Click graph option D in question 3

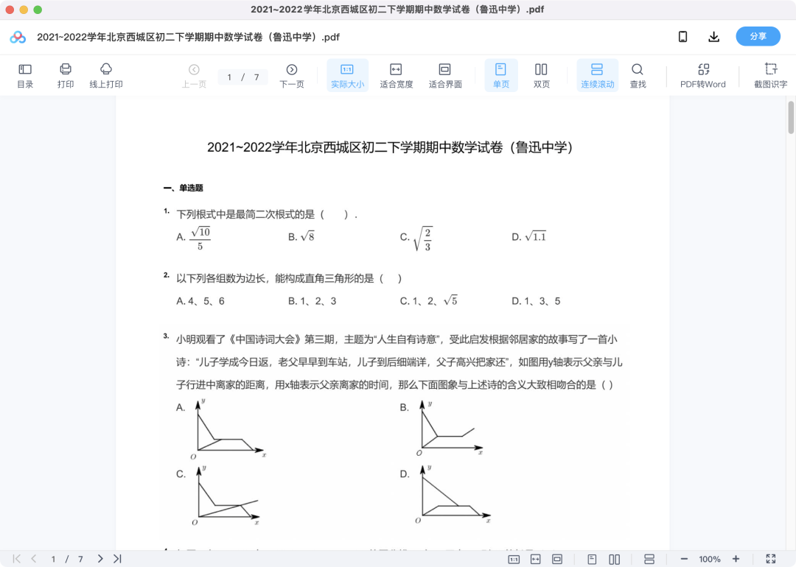tap(452, 495)
